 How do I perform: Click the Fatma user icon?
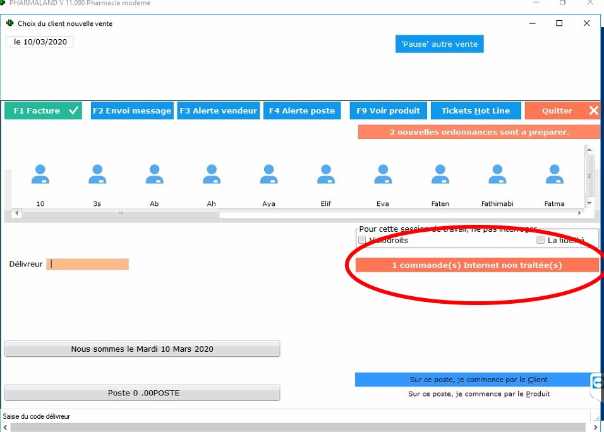pyautogui.click(x=554, y=175)
